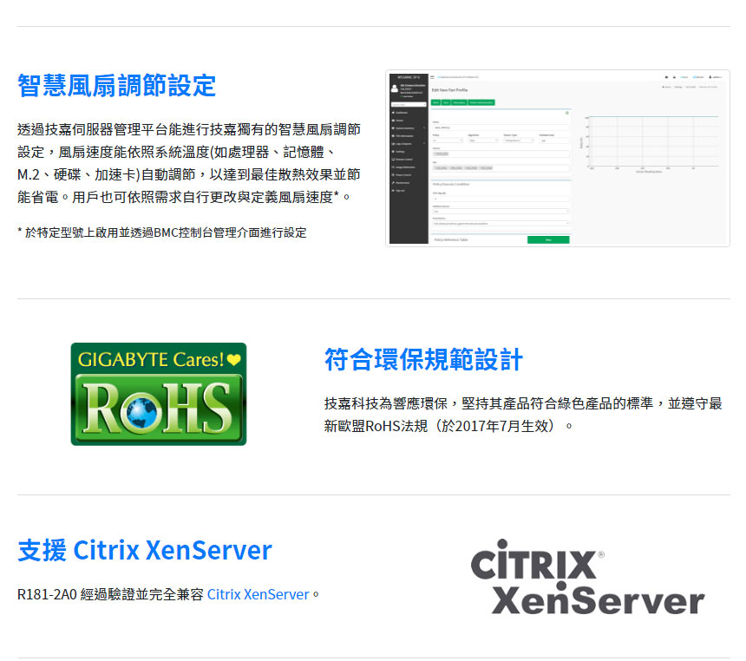Click the large Citrix XenServer logo
Viewport: 746px width, 661px height.
(587, 577)
